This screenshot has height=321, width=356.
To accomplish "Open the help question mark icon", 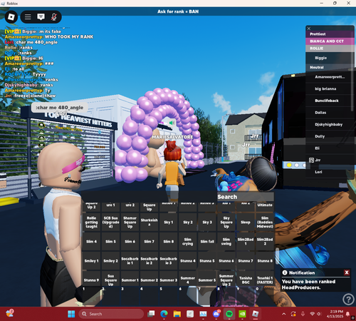I will coord(348,300).
